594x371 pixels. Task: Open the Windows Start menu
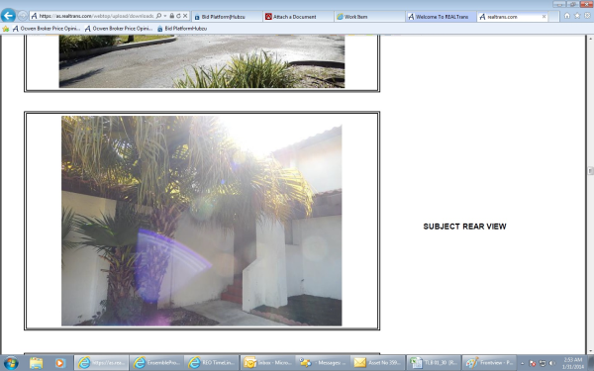click(11, 363)
